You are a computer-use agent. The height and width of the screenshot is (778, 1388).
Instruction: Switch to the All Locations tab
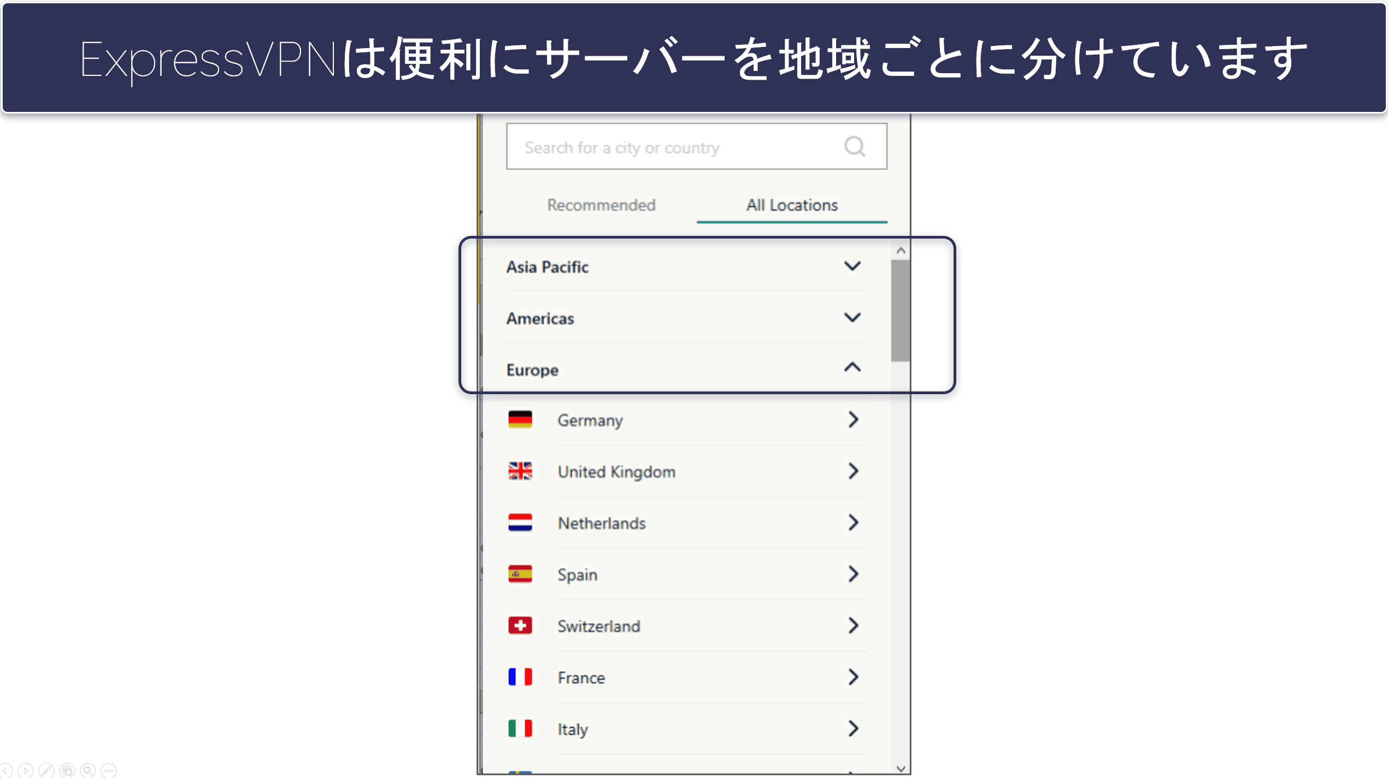[x=792, y=205]
